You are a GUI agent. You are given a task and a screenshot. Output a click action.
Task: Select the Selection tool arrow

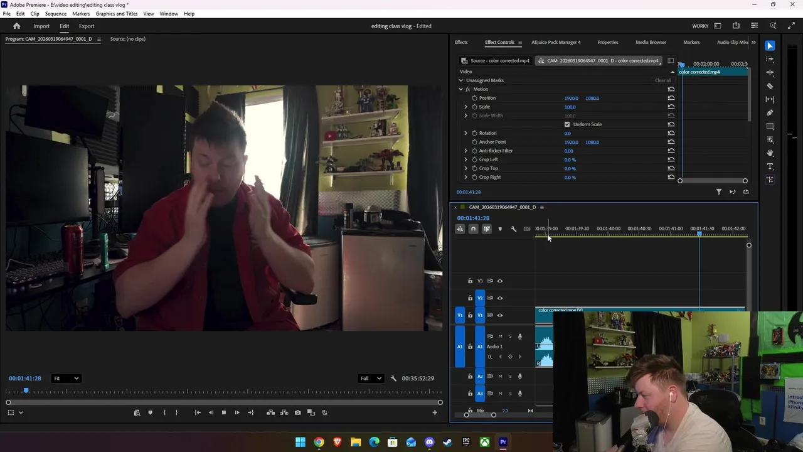[x=770, y=46]
